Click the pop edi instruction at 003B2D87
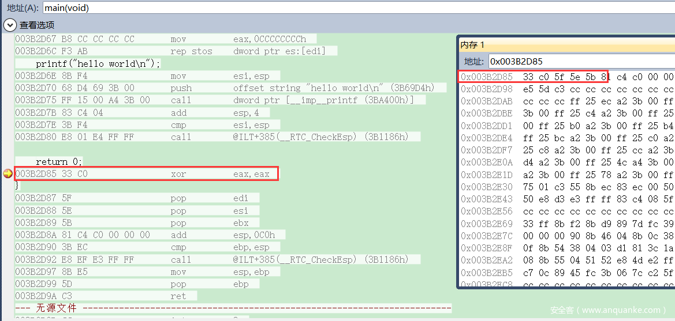The width and height of the screenshot is (675, 321). (x=137, y=198)
